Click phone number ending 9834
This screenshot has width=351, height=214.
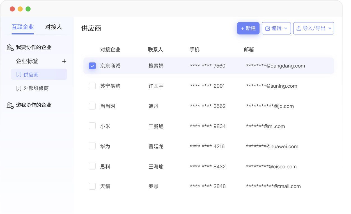click(x=208, y=126)
